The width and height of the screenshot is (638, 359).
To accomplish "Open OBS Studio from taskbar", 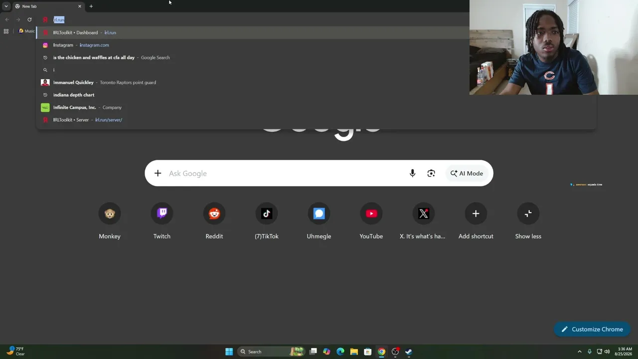I will tap(395, 352).
